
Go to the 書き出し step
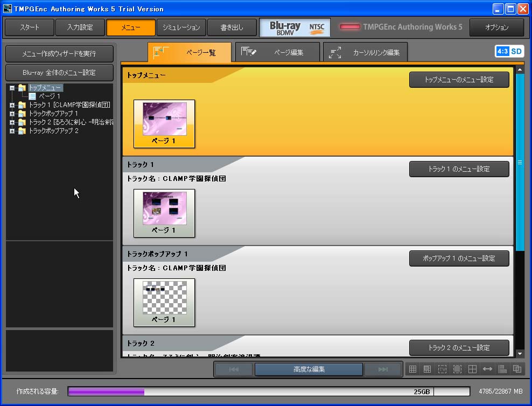[232, 27]
